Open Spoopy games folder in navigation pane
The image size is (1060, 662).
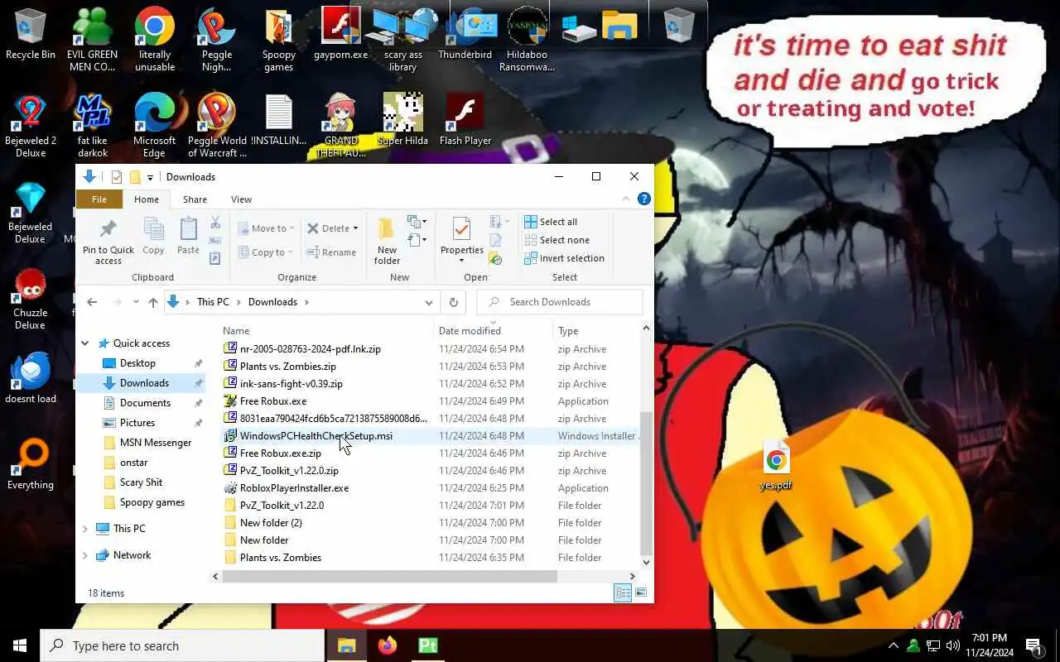pyautogui.click(x=152, y=502)
